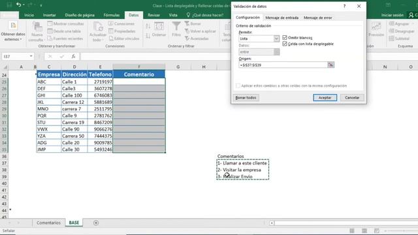
Task: Click the Borrar todos button
Action: tap(246, 97)
